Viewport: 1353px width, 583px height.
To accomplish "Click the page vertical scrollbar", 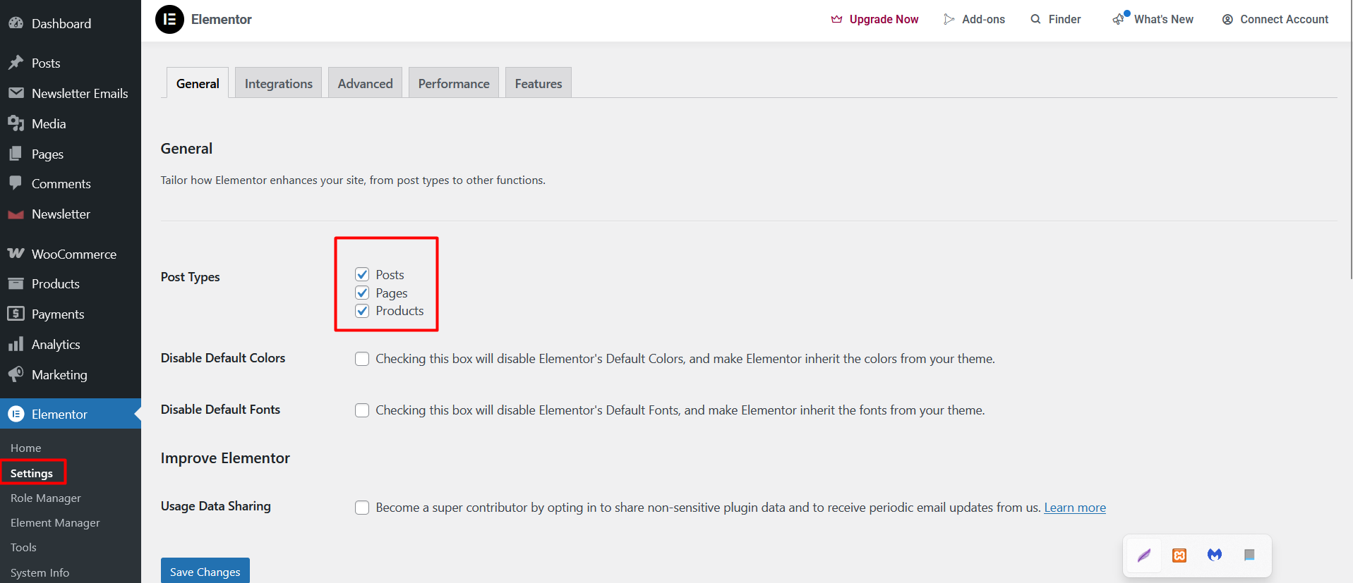I will 1351,141.
